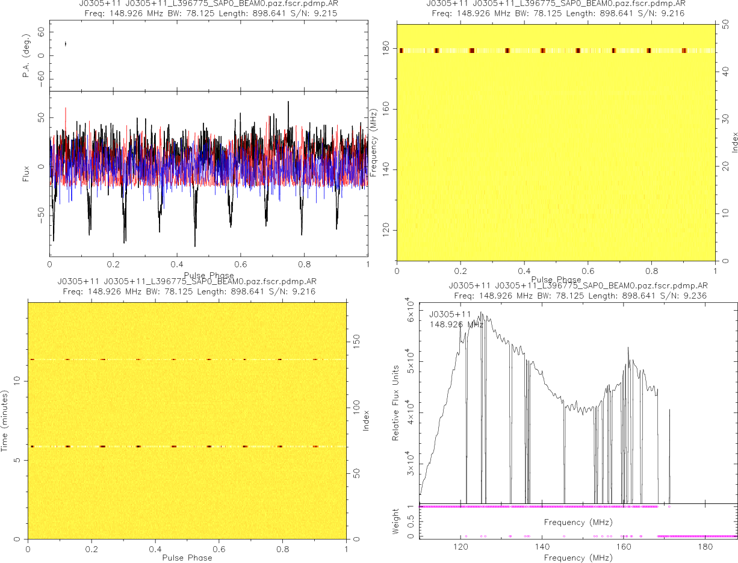
Task: Click the Relative Flux Units axis label
Action: pyautogui.click(x=395, y=402)
